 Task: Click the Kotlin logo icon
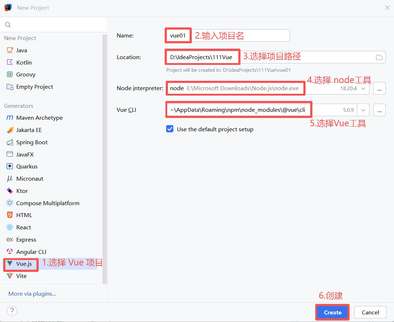click(10, 62)
